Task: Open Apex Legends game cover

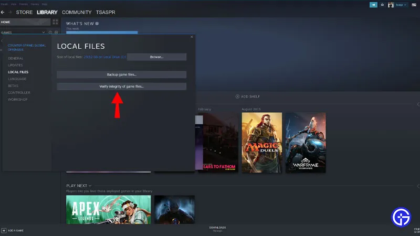Action: coord(109,209)
